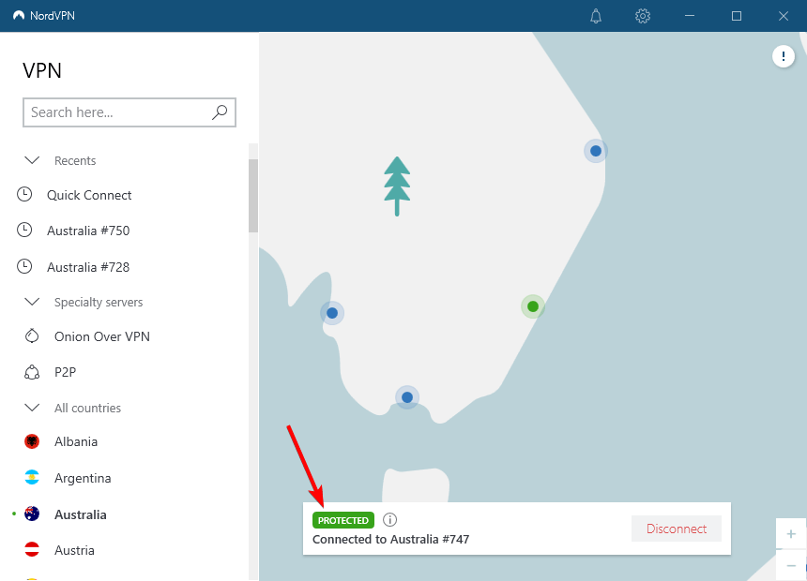
Task: Open the notifications bell icon
Action: 596,16
